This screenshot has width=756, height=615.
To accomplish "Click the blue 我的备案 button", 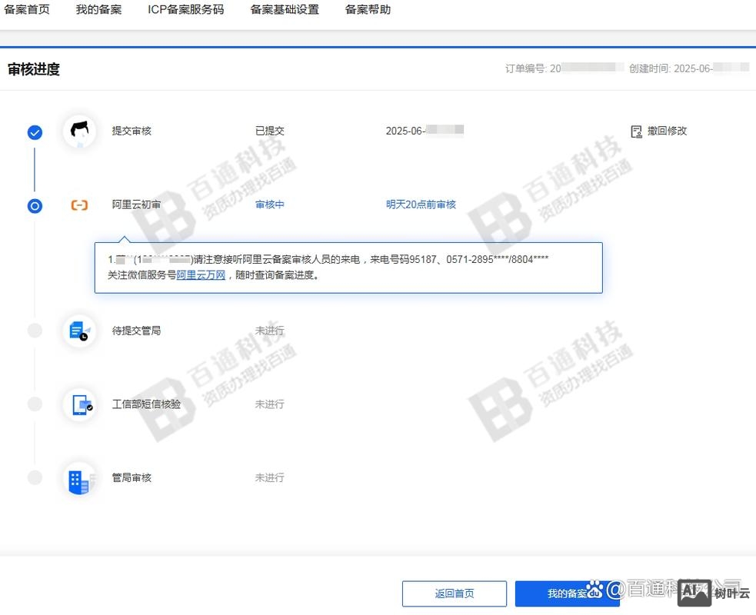I will (569, 593).
